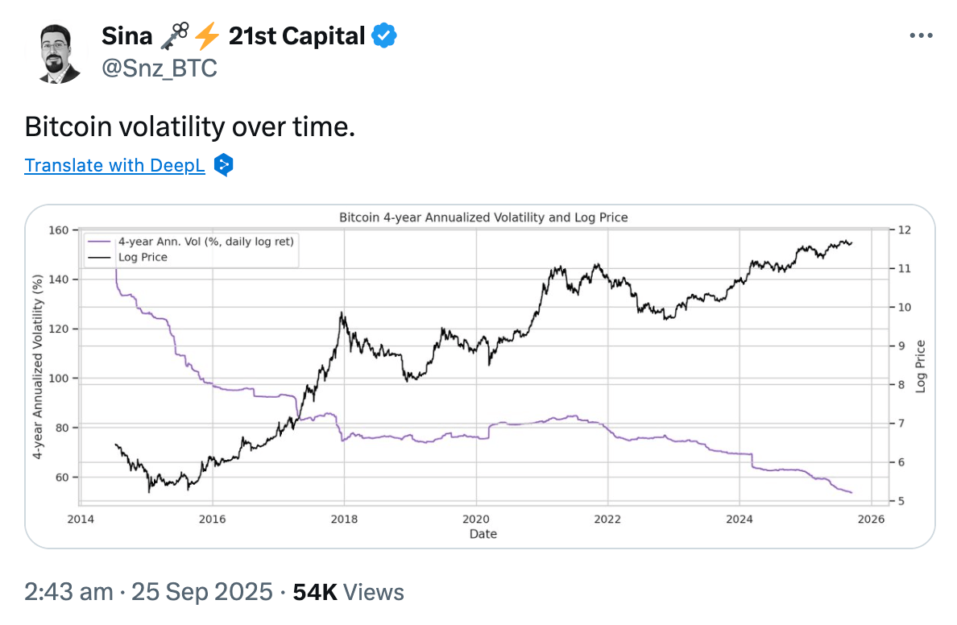Open the @Snz_BTC handle link
The width and height of the screenshot is (957, 625).
[159, 68]
